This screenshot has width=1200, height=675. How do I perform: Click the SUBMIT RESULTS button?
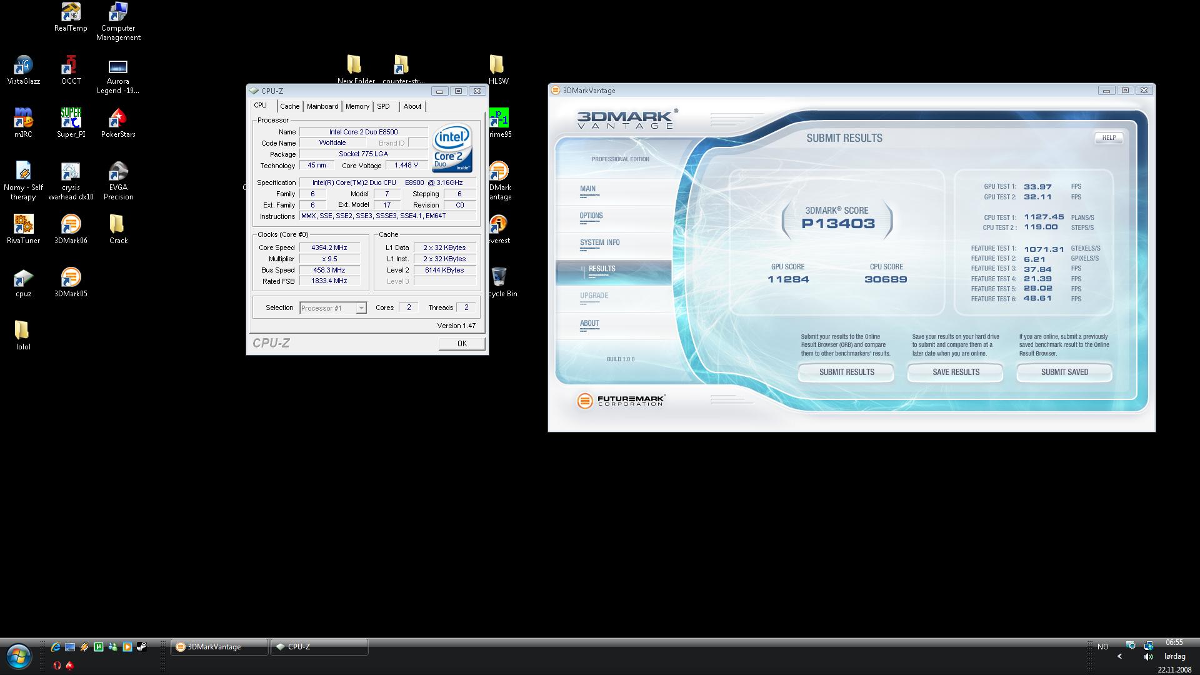pyautogui.click(x=846, y=372)
